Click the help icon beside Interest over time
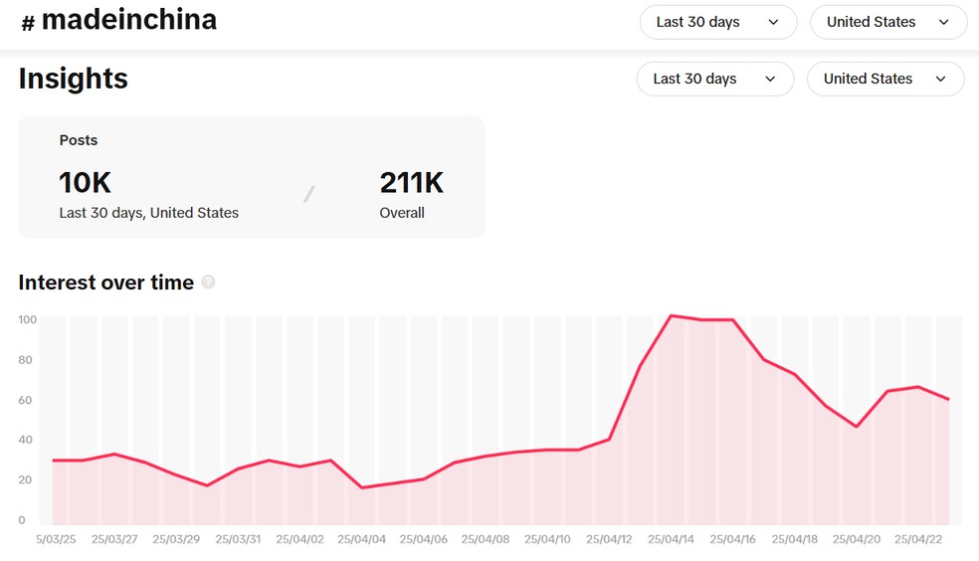This screenshot has width=979, height=561. (209, 282)
